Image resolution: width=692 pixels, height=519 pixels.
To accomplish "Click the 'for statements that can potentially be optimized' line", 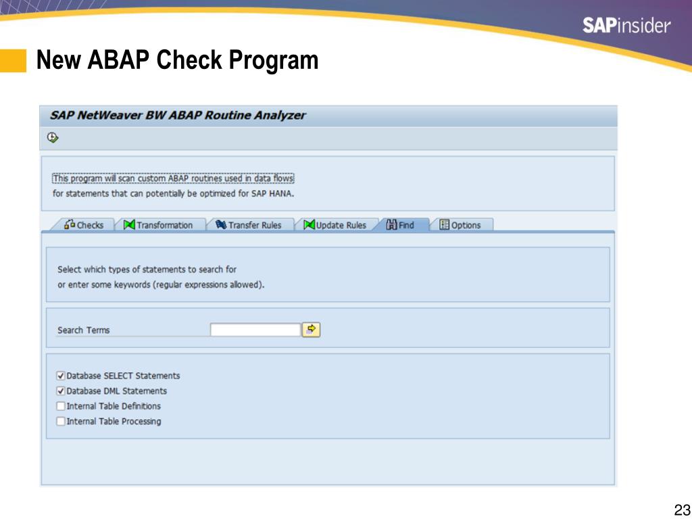I will (x=174, y=193).
